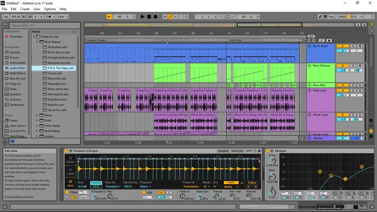Click the Stop button in transport
This screenshot has height=212, width=377.
(149, 17)
